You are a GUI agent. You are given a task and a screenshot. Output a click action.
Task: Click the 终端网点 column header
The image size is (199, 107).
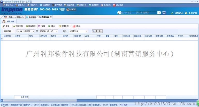point(79,36)
